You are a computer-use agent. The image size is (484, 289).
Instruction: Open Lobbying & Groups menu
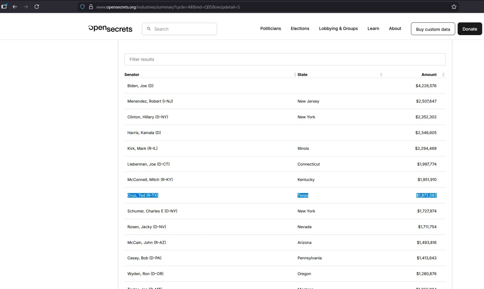point(338,29)
